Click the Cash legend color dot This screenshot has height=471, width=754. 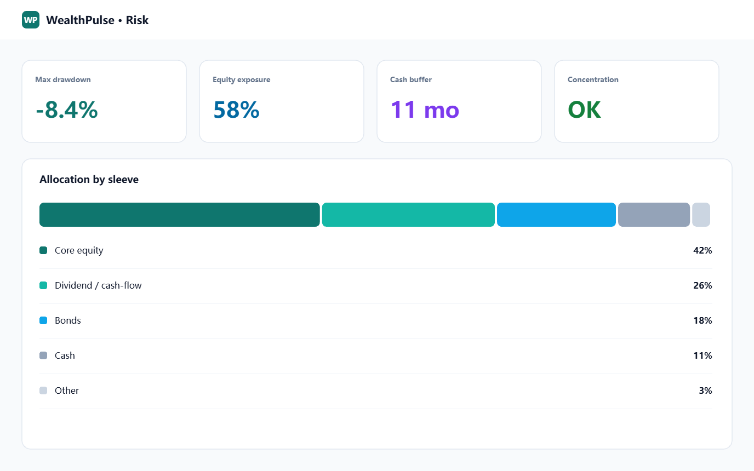click(x=43, y=355)
